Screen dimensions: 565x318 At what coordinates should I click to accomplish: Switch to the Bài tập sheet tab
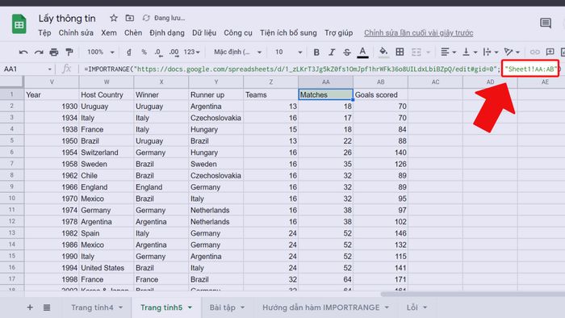tap(227, 308)
